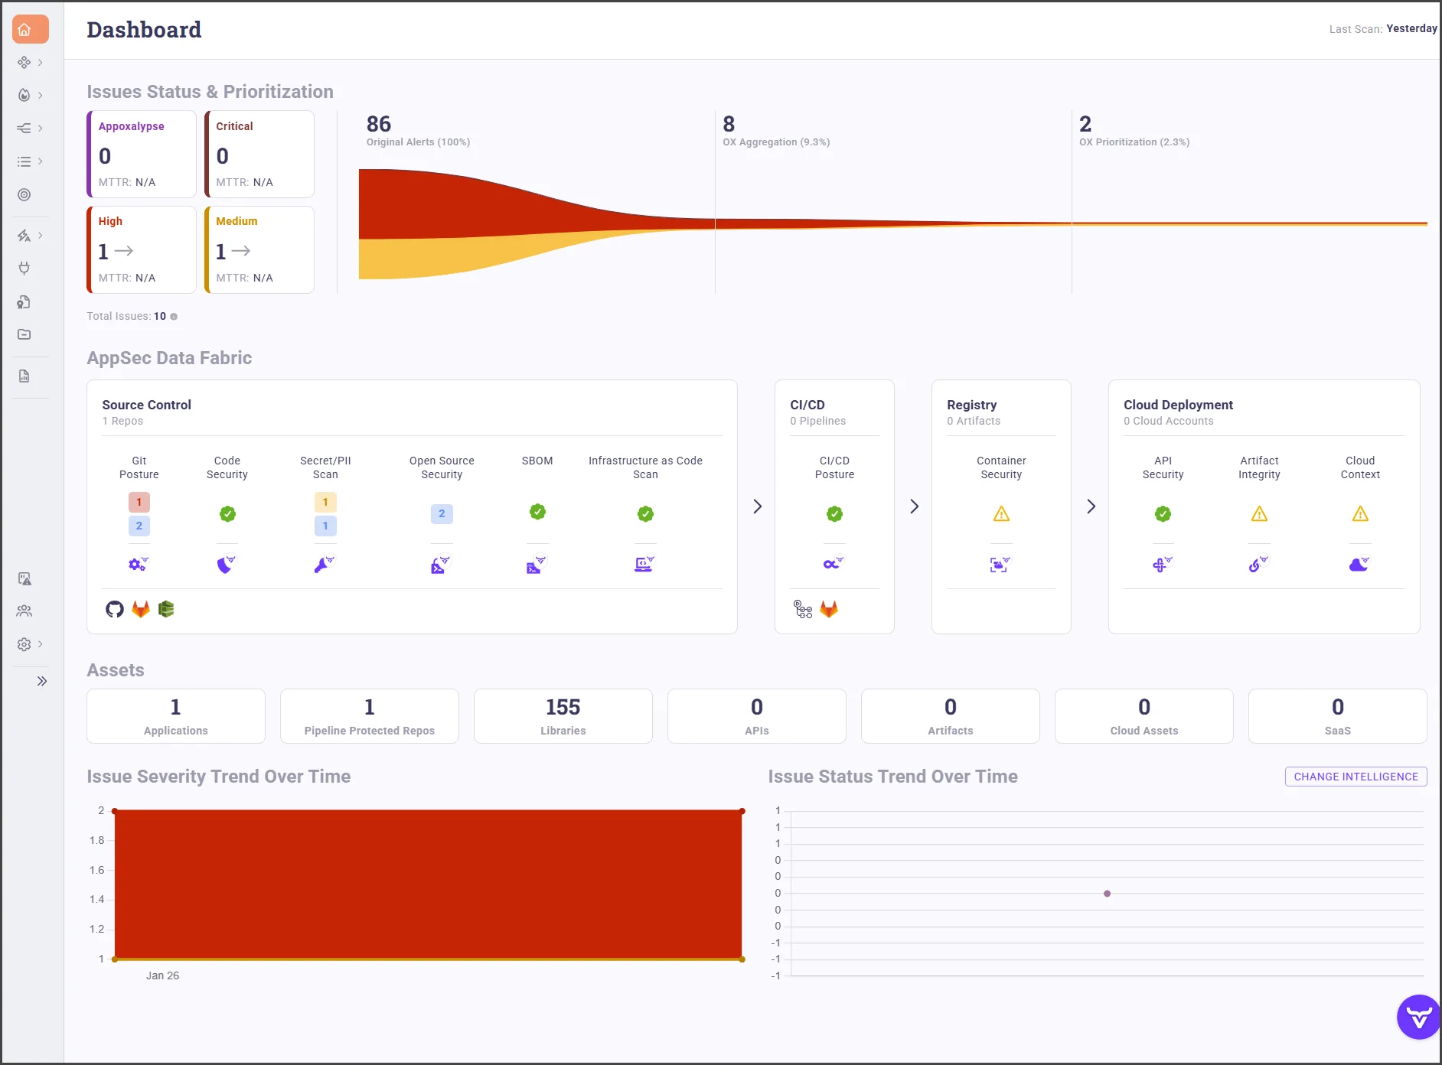The image size is (1442, 1065).
Task: Open the Home dashboard icon in sidebar
Action: click(x=31, y=30)
